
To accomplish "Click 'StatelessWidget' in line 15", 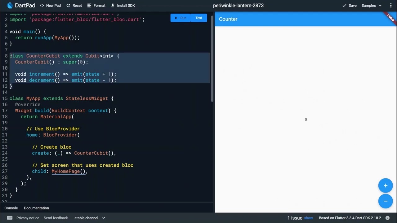I will tap(87, 98).
